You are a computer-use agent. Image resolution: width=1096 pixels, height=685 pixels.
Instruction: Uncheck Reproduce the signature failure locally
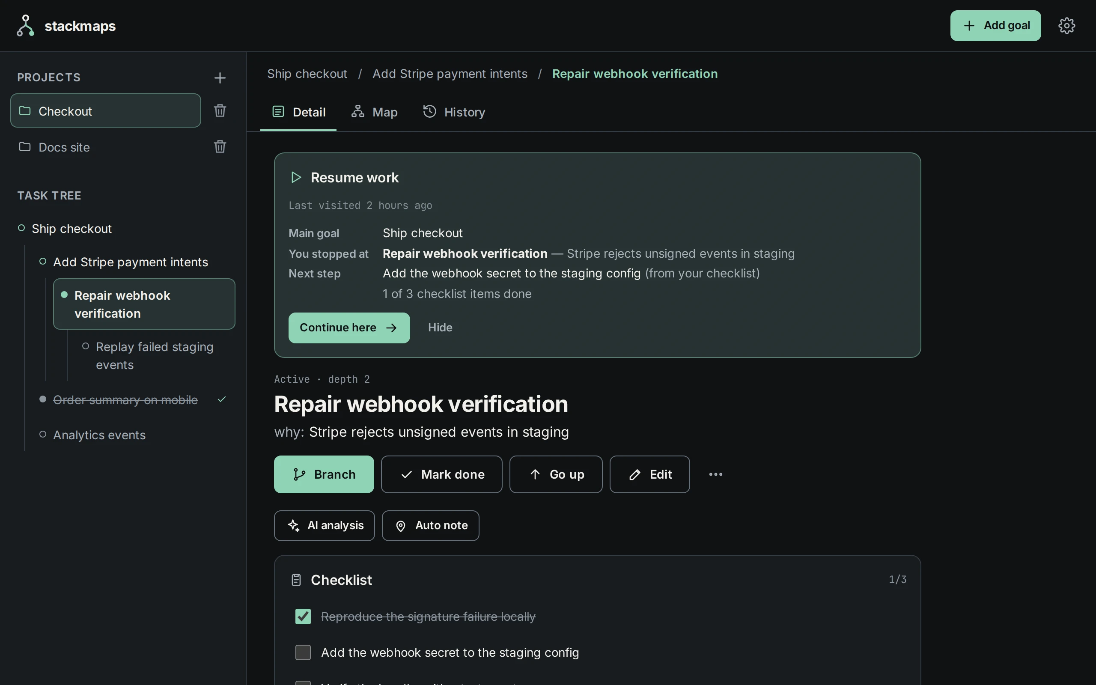[303, 616]
